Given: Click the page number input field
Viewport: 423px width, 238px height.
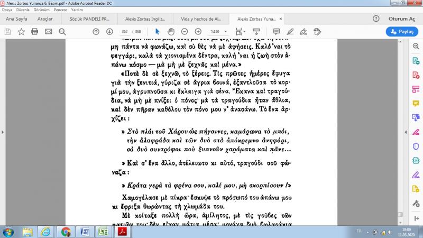Looking at the screenshot, I should click(125, 32).
